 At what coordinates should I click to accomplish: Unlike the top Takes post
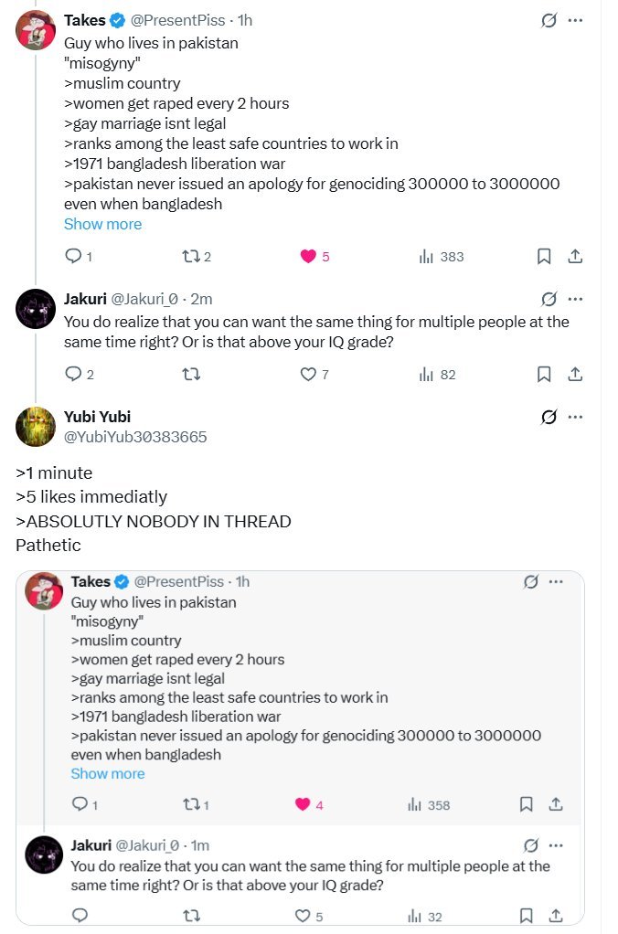pyautogui.click(x=308, y=257)
